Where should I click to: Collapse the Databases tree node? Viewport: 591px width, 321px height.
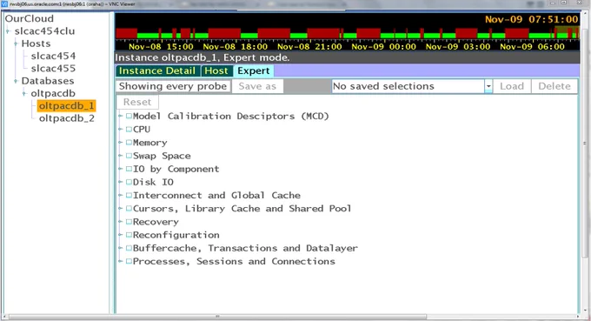coord(16,81)
